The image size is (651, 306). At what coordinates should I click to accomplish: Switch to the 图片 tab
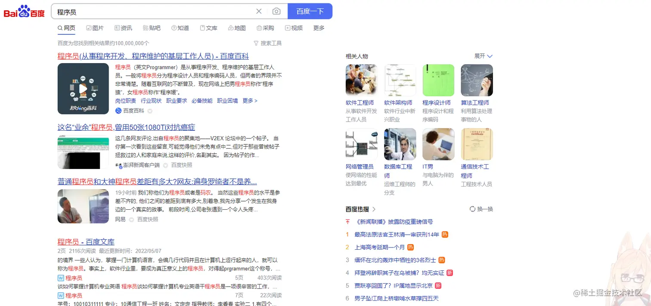tap(95, 28)
